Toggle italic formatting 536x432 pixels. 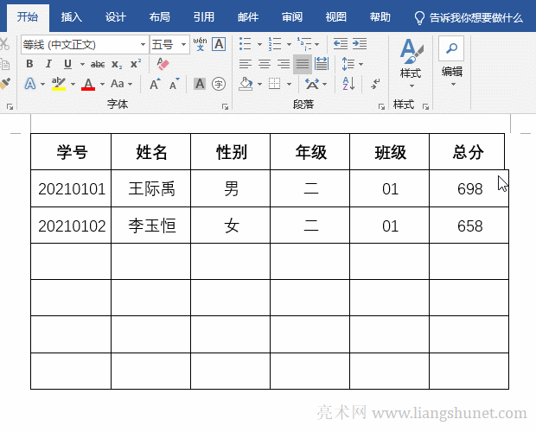point(48,64)
